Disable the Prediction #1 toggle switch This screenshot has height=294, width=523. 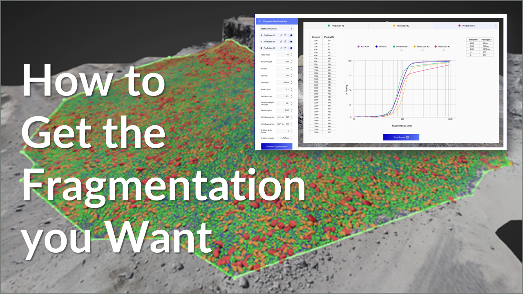pyautogui.click(x=291, y=35)
